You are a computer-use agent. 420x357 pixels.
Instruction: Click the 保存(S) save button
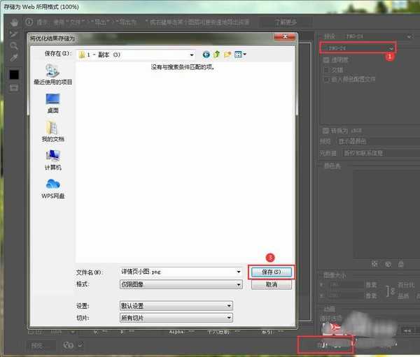270,271
